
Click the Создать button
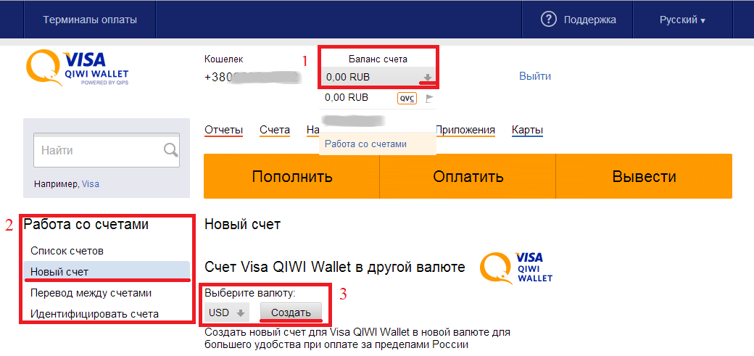pyautogui.click(x=291, y=312)
